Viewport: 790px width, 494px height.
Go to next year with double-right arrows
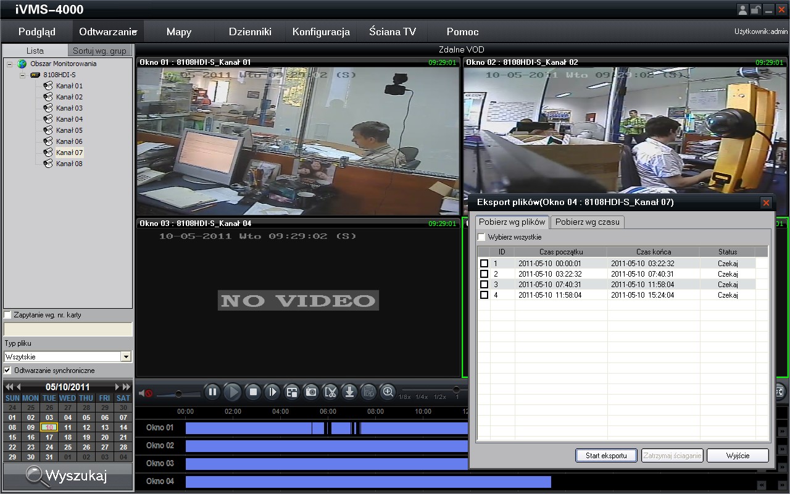pyautogui.click(x=127, y=387)
